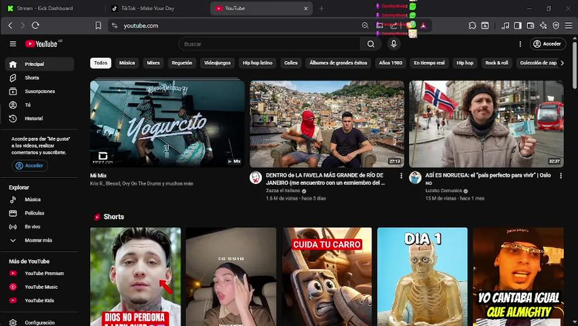Open options menu for Noruega video
The width and height of the screenshot is (578, 326).
(561, 176)
